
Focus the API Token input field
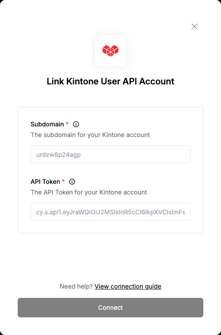point(110,212)
